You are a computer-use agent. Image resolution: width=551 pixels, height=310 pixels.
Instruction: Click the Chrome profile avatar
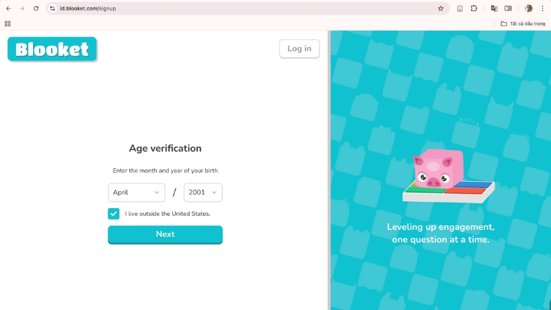point(528,8)
